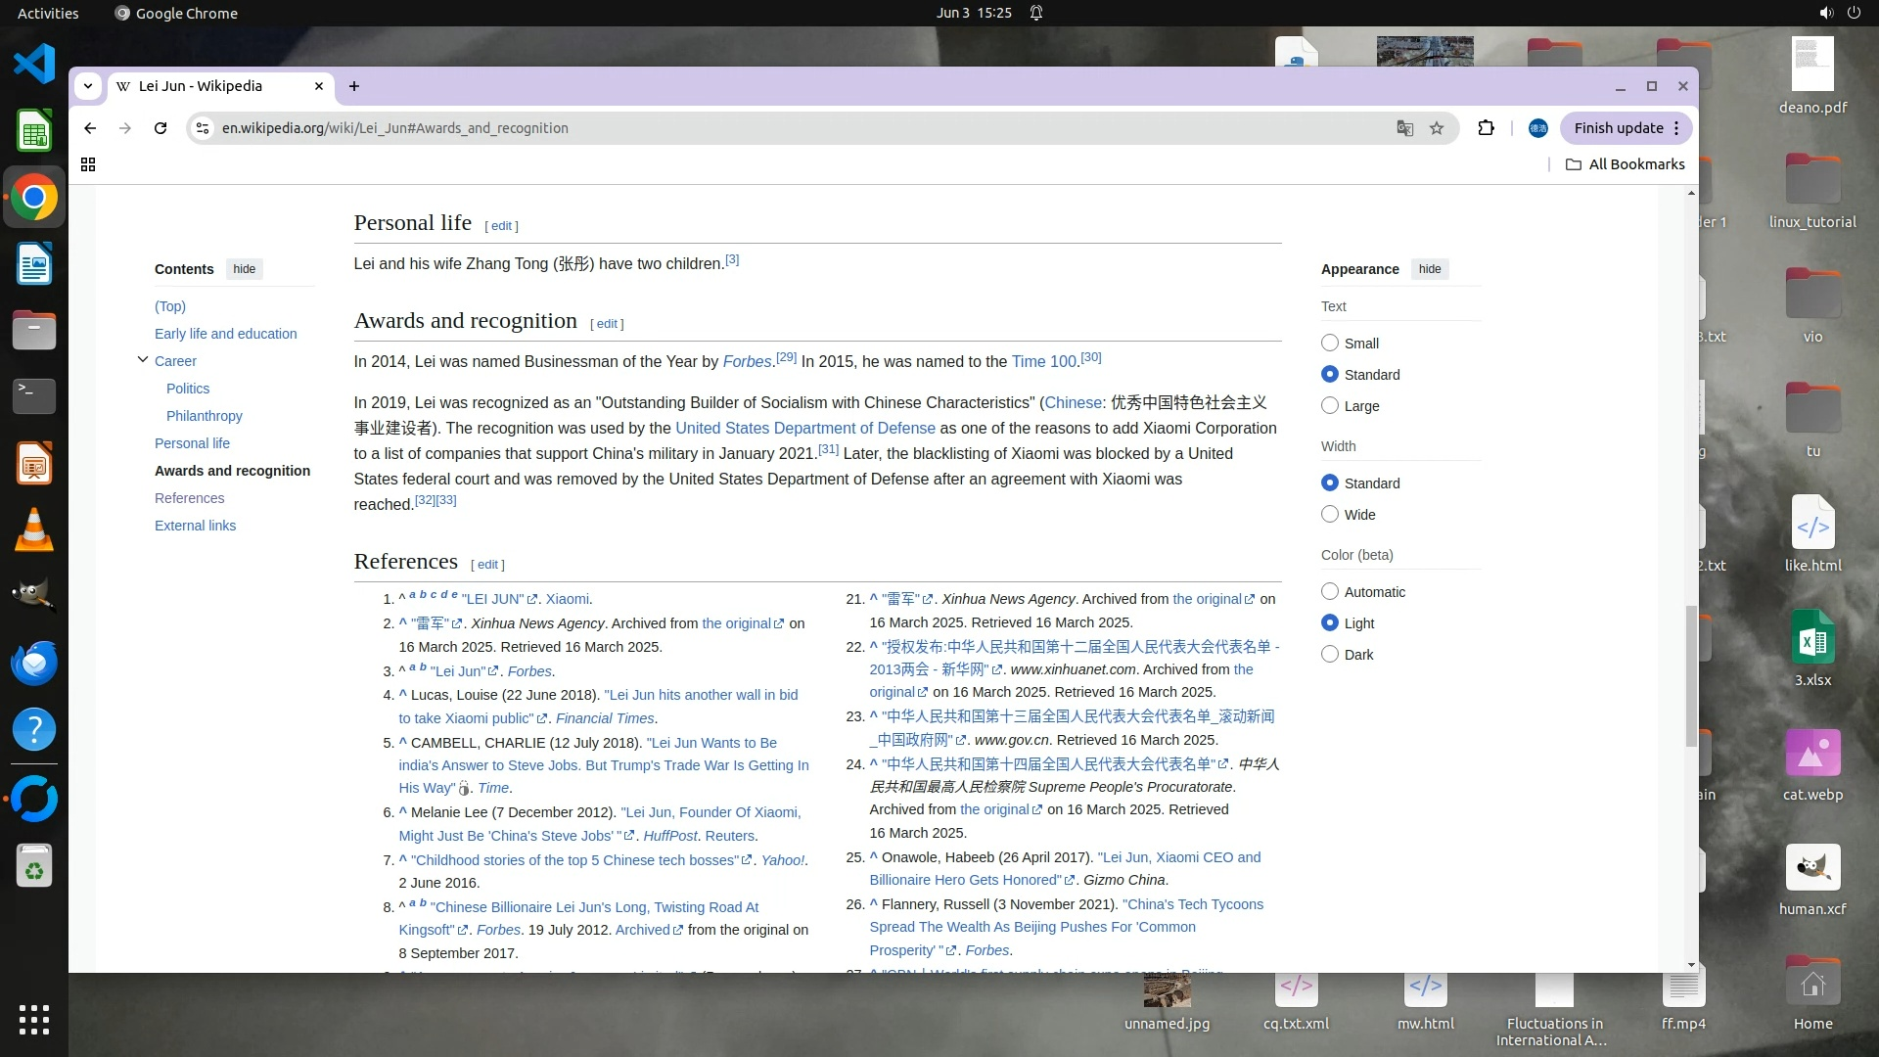The image size is (1879, 1057).
Task: Open a new tab with plus icon
Action: click(354, 86)
